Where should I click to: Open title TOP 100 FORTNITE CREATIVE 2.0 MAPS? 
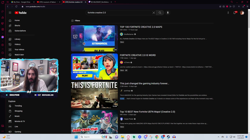(x=141, y=27)
